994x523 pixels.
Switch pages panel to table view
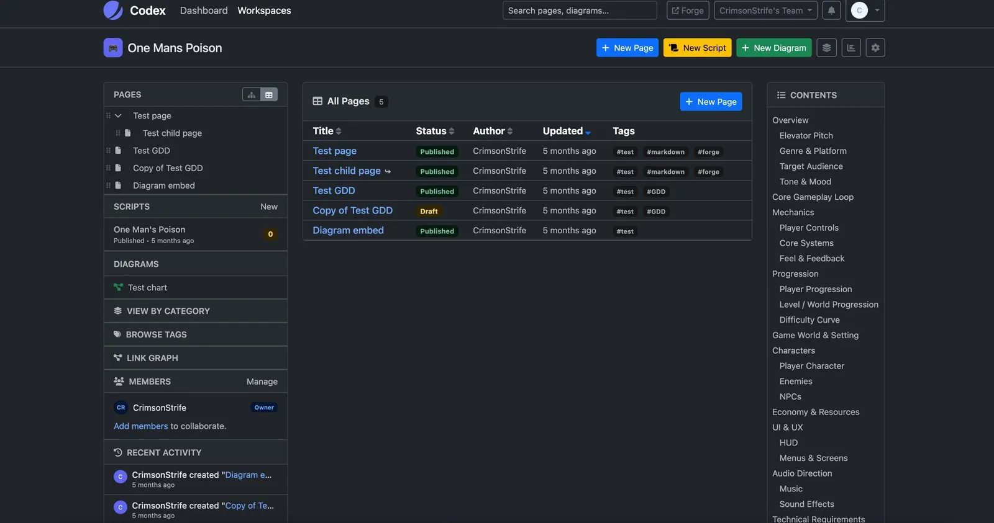coord(269,95)
